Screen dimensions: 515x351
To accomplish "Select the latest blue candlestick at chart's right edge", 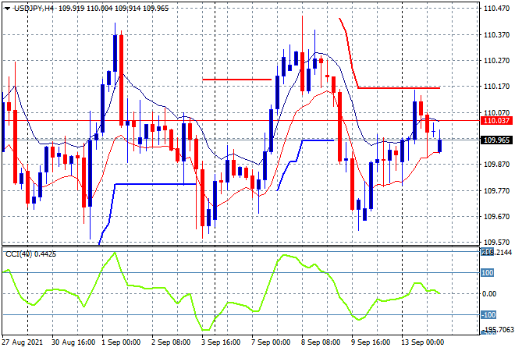I will (440, 145).
